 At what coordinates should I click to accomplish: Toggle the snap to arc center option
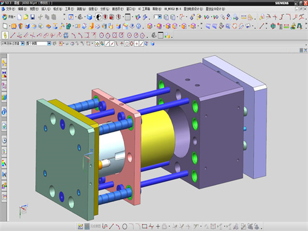(x=127, y=44)
